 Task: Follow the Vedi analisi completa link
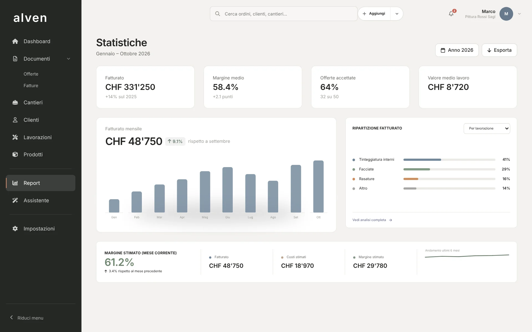click(x=372, y=220)
